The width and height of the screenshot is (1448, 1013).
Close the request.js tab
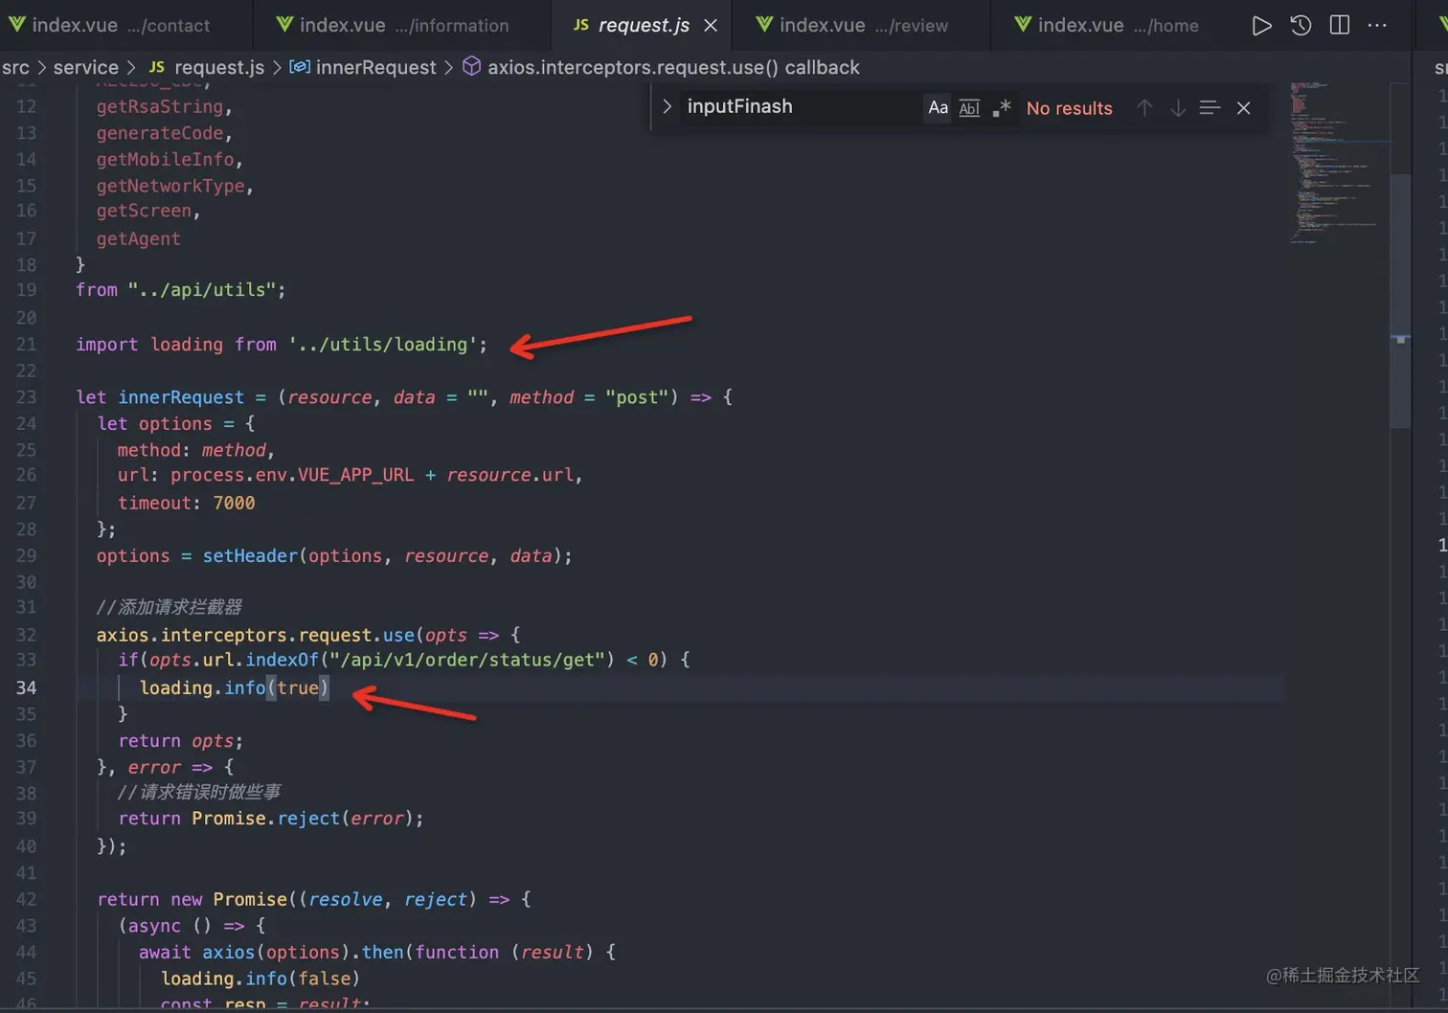[x=711, y=26]
